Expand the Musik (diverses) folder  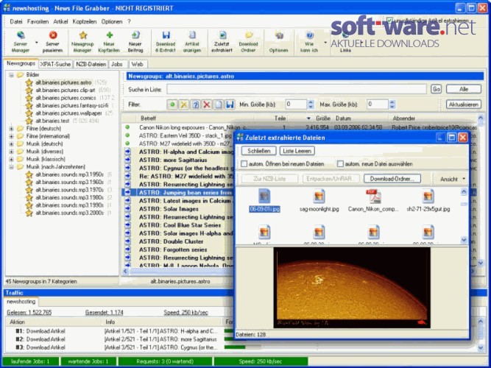[11, 152]
